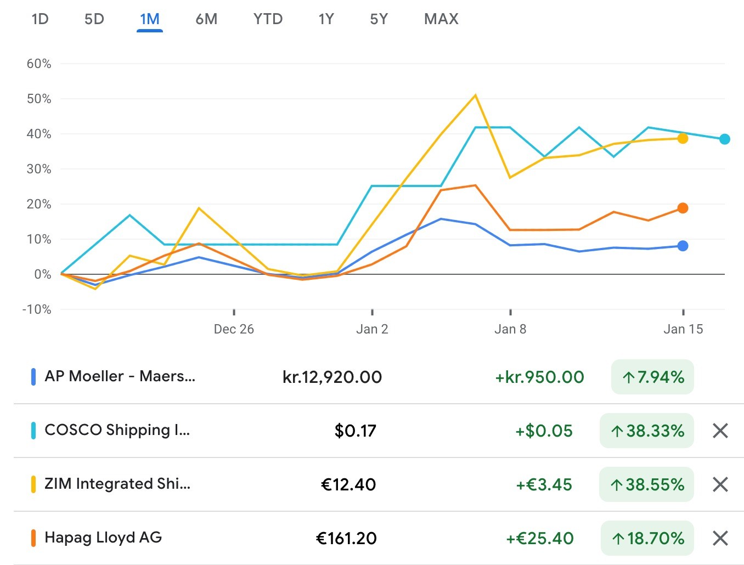Click the cyan COSCO endpoint dot on chart

click(x=724, y=139)
